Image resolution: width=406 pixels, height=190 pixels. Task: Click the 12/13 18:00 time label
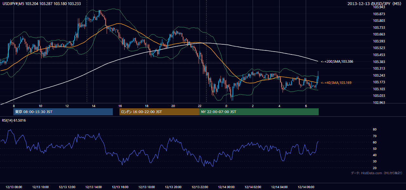point(146,187)
